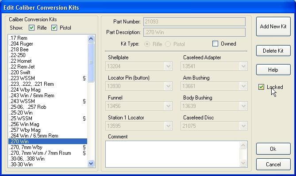
Task: Select .30-30 Win in the list
Action: 48,165
